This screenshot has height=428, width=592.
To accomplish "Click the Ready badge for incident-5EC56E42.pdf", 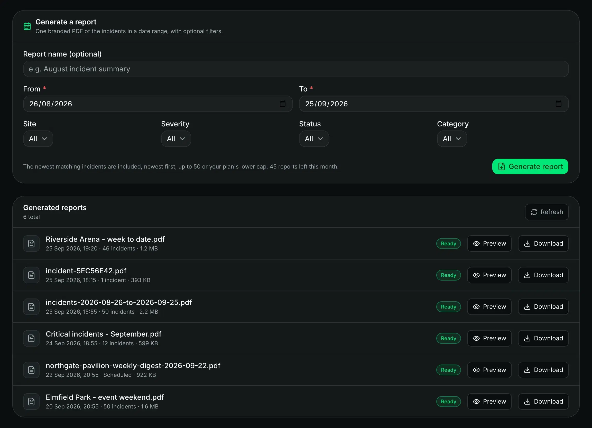I will (448, 275).
